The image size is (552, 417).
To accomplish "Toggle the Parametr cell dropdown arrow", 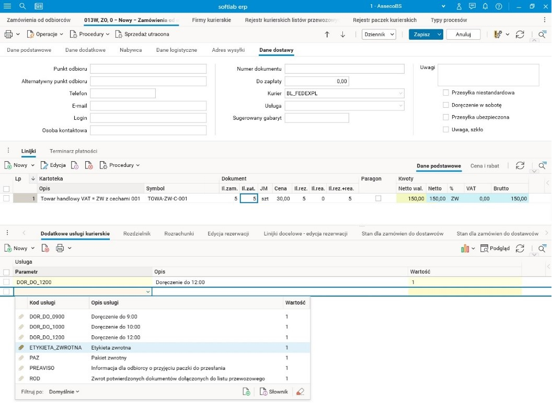I will pos(148,292).
